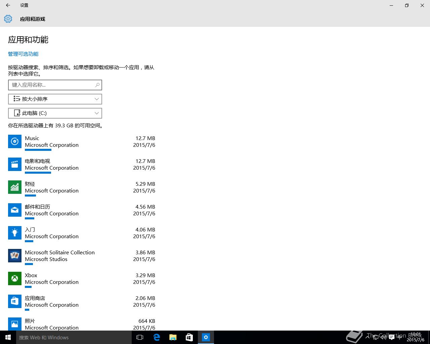The height and width of the screenshot is (344, 430).
Task: Click the 键入应用名称 search field
Action: [x=55, y=85]
